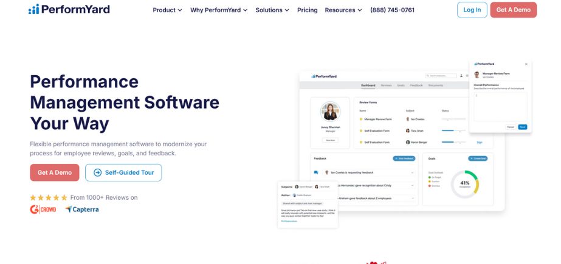
Task: Click 'From 1000+ Reviews on' text
Action: coord(104,198)
